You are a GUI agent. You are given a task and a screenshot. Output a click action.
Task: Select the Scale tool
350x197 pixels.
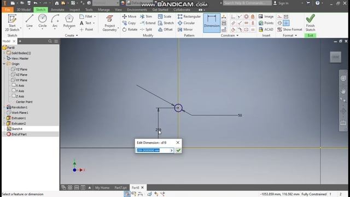(165, 16)
